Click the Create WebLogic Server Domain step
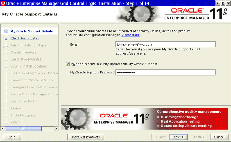231x142 pixels. coord(34,73)
